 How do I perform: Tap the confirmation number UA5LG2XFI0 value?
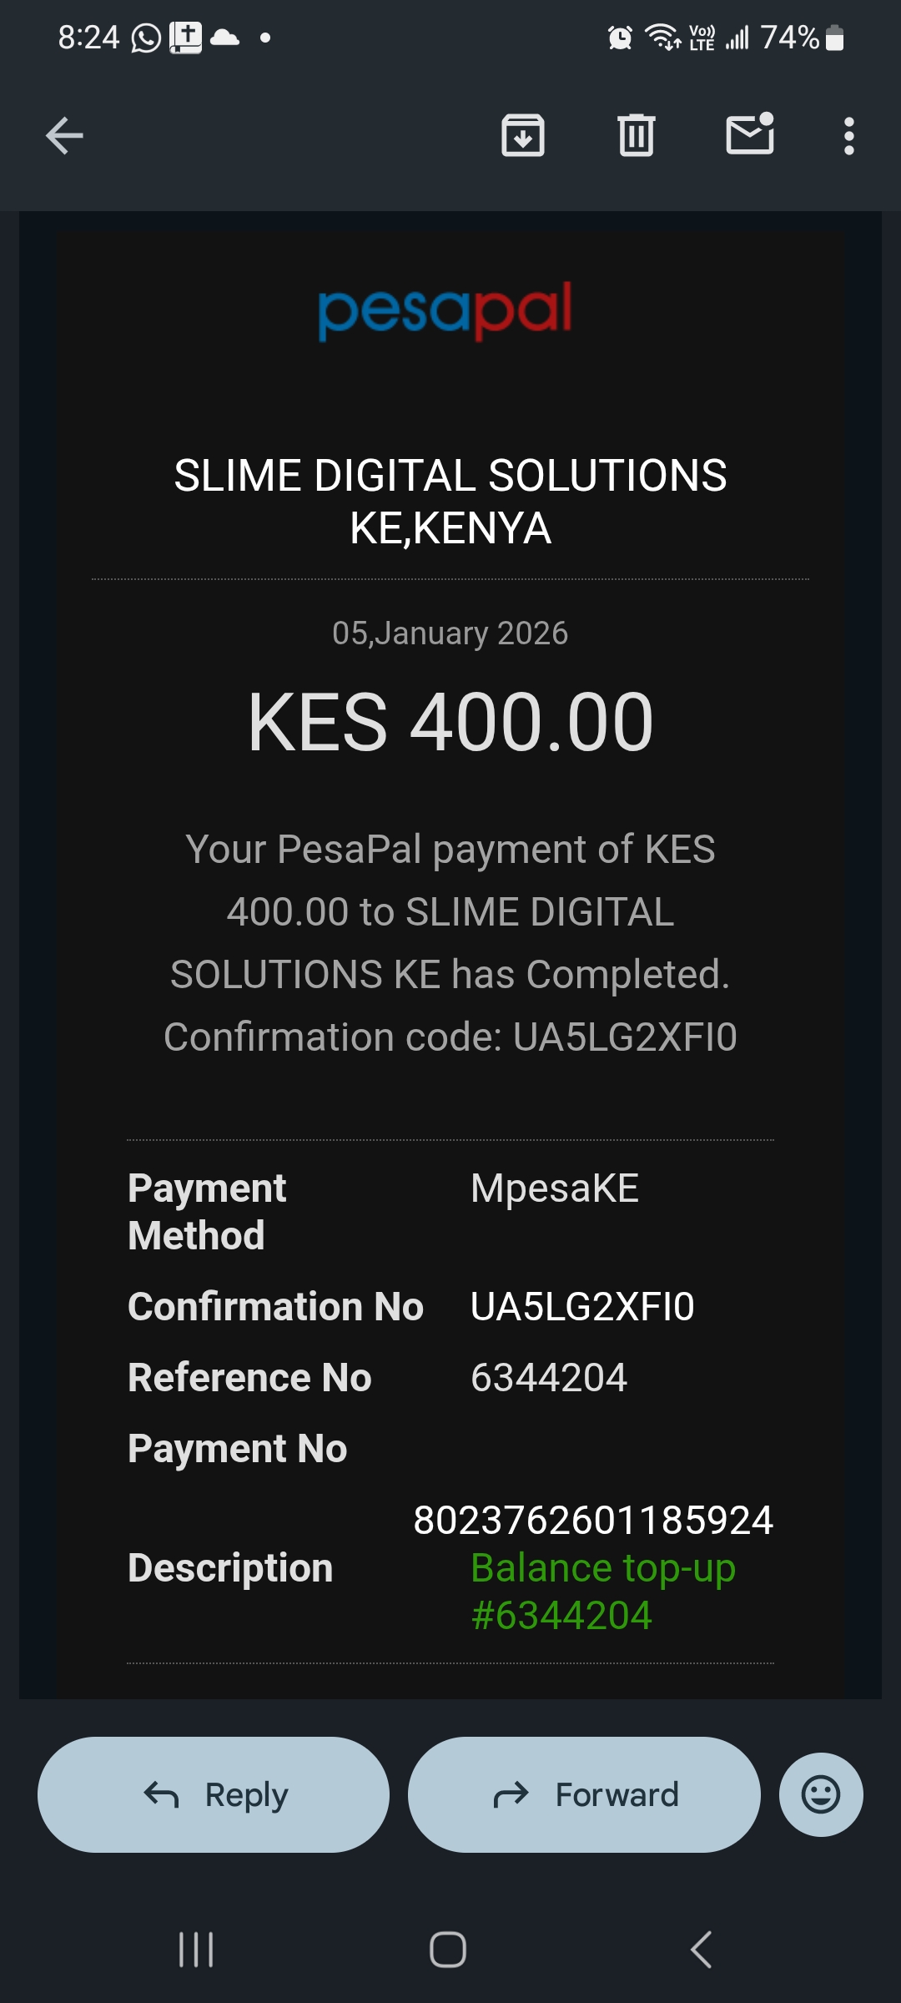582,1307
